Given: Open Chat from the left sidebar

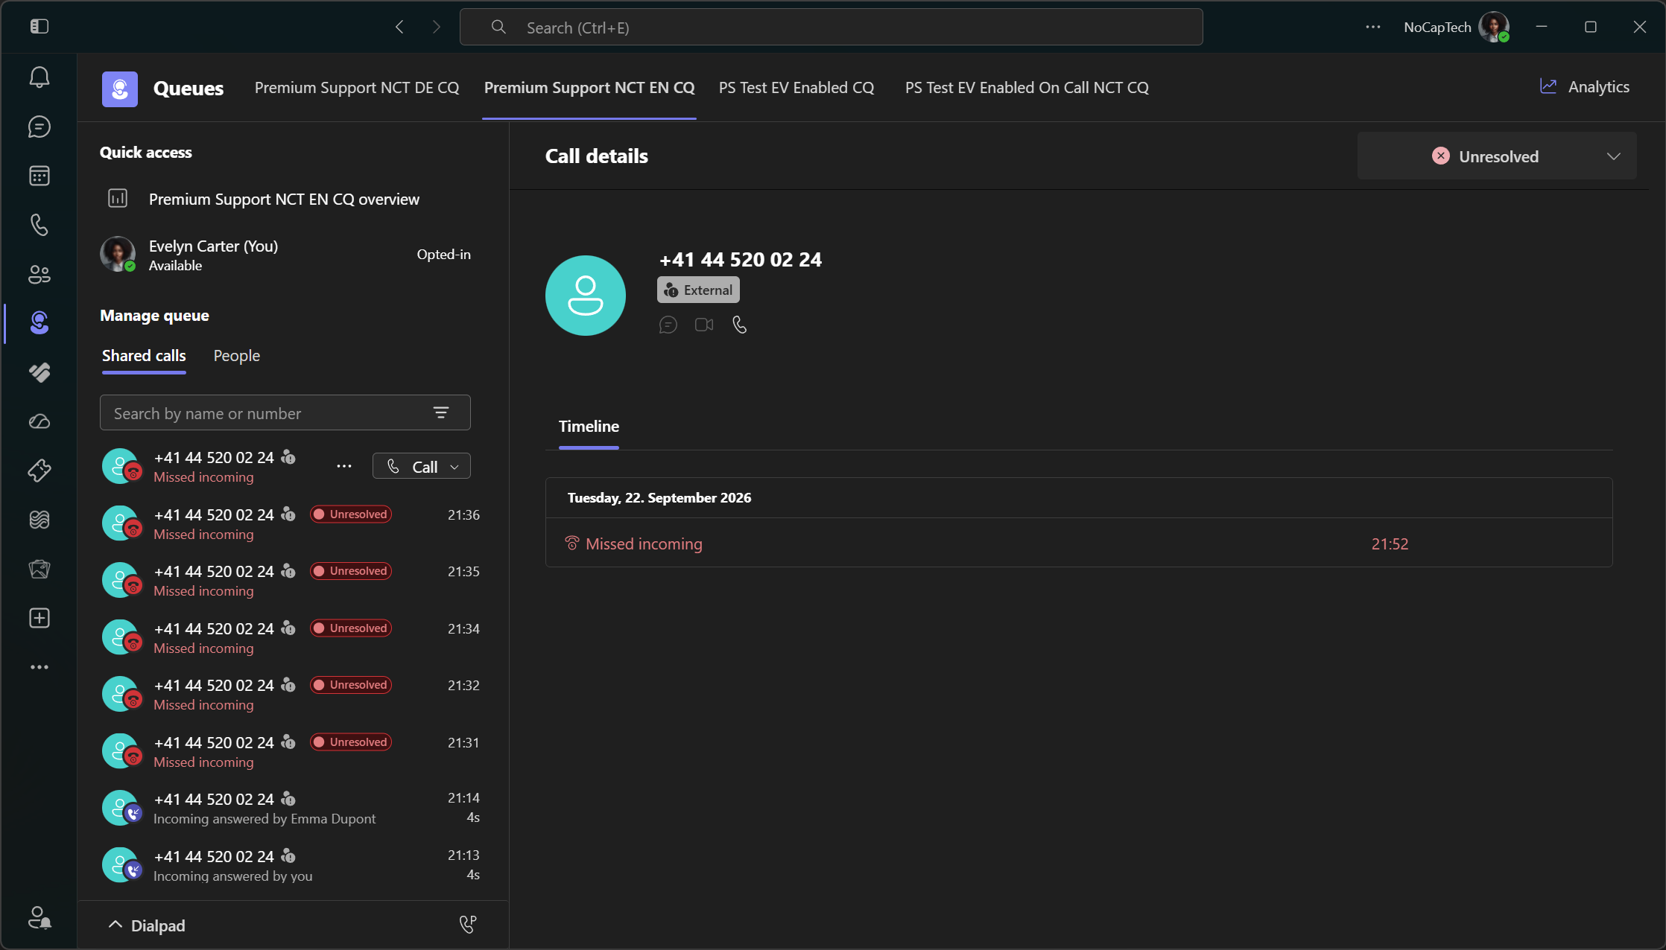Looking at the screenshot, I should coord(39,127).
